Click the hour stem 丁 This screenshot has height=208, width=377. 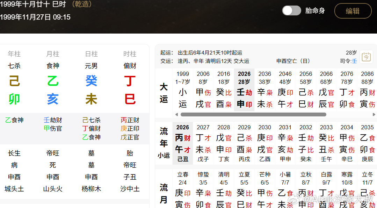coord(130,81)
